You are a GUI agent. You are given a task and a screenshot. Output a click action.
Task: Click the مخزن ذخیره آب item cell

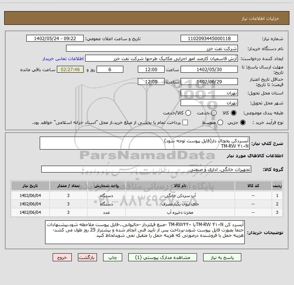click(x=180, y=212)
